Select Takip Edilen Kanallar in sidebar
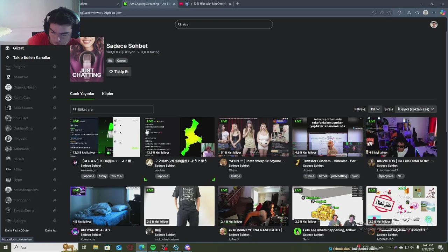The image size is (448, 252). tap(32, 57)
